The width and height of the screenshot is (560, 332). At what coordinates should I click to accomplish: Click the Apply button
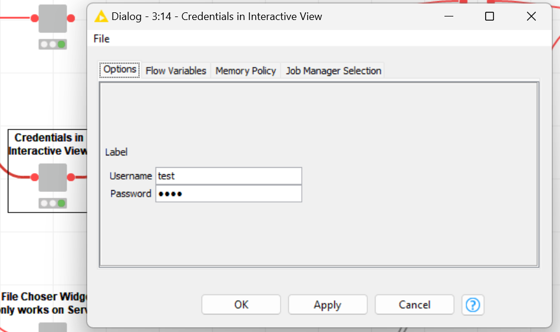click(327, 305)
